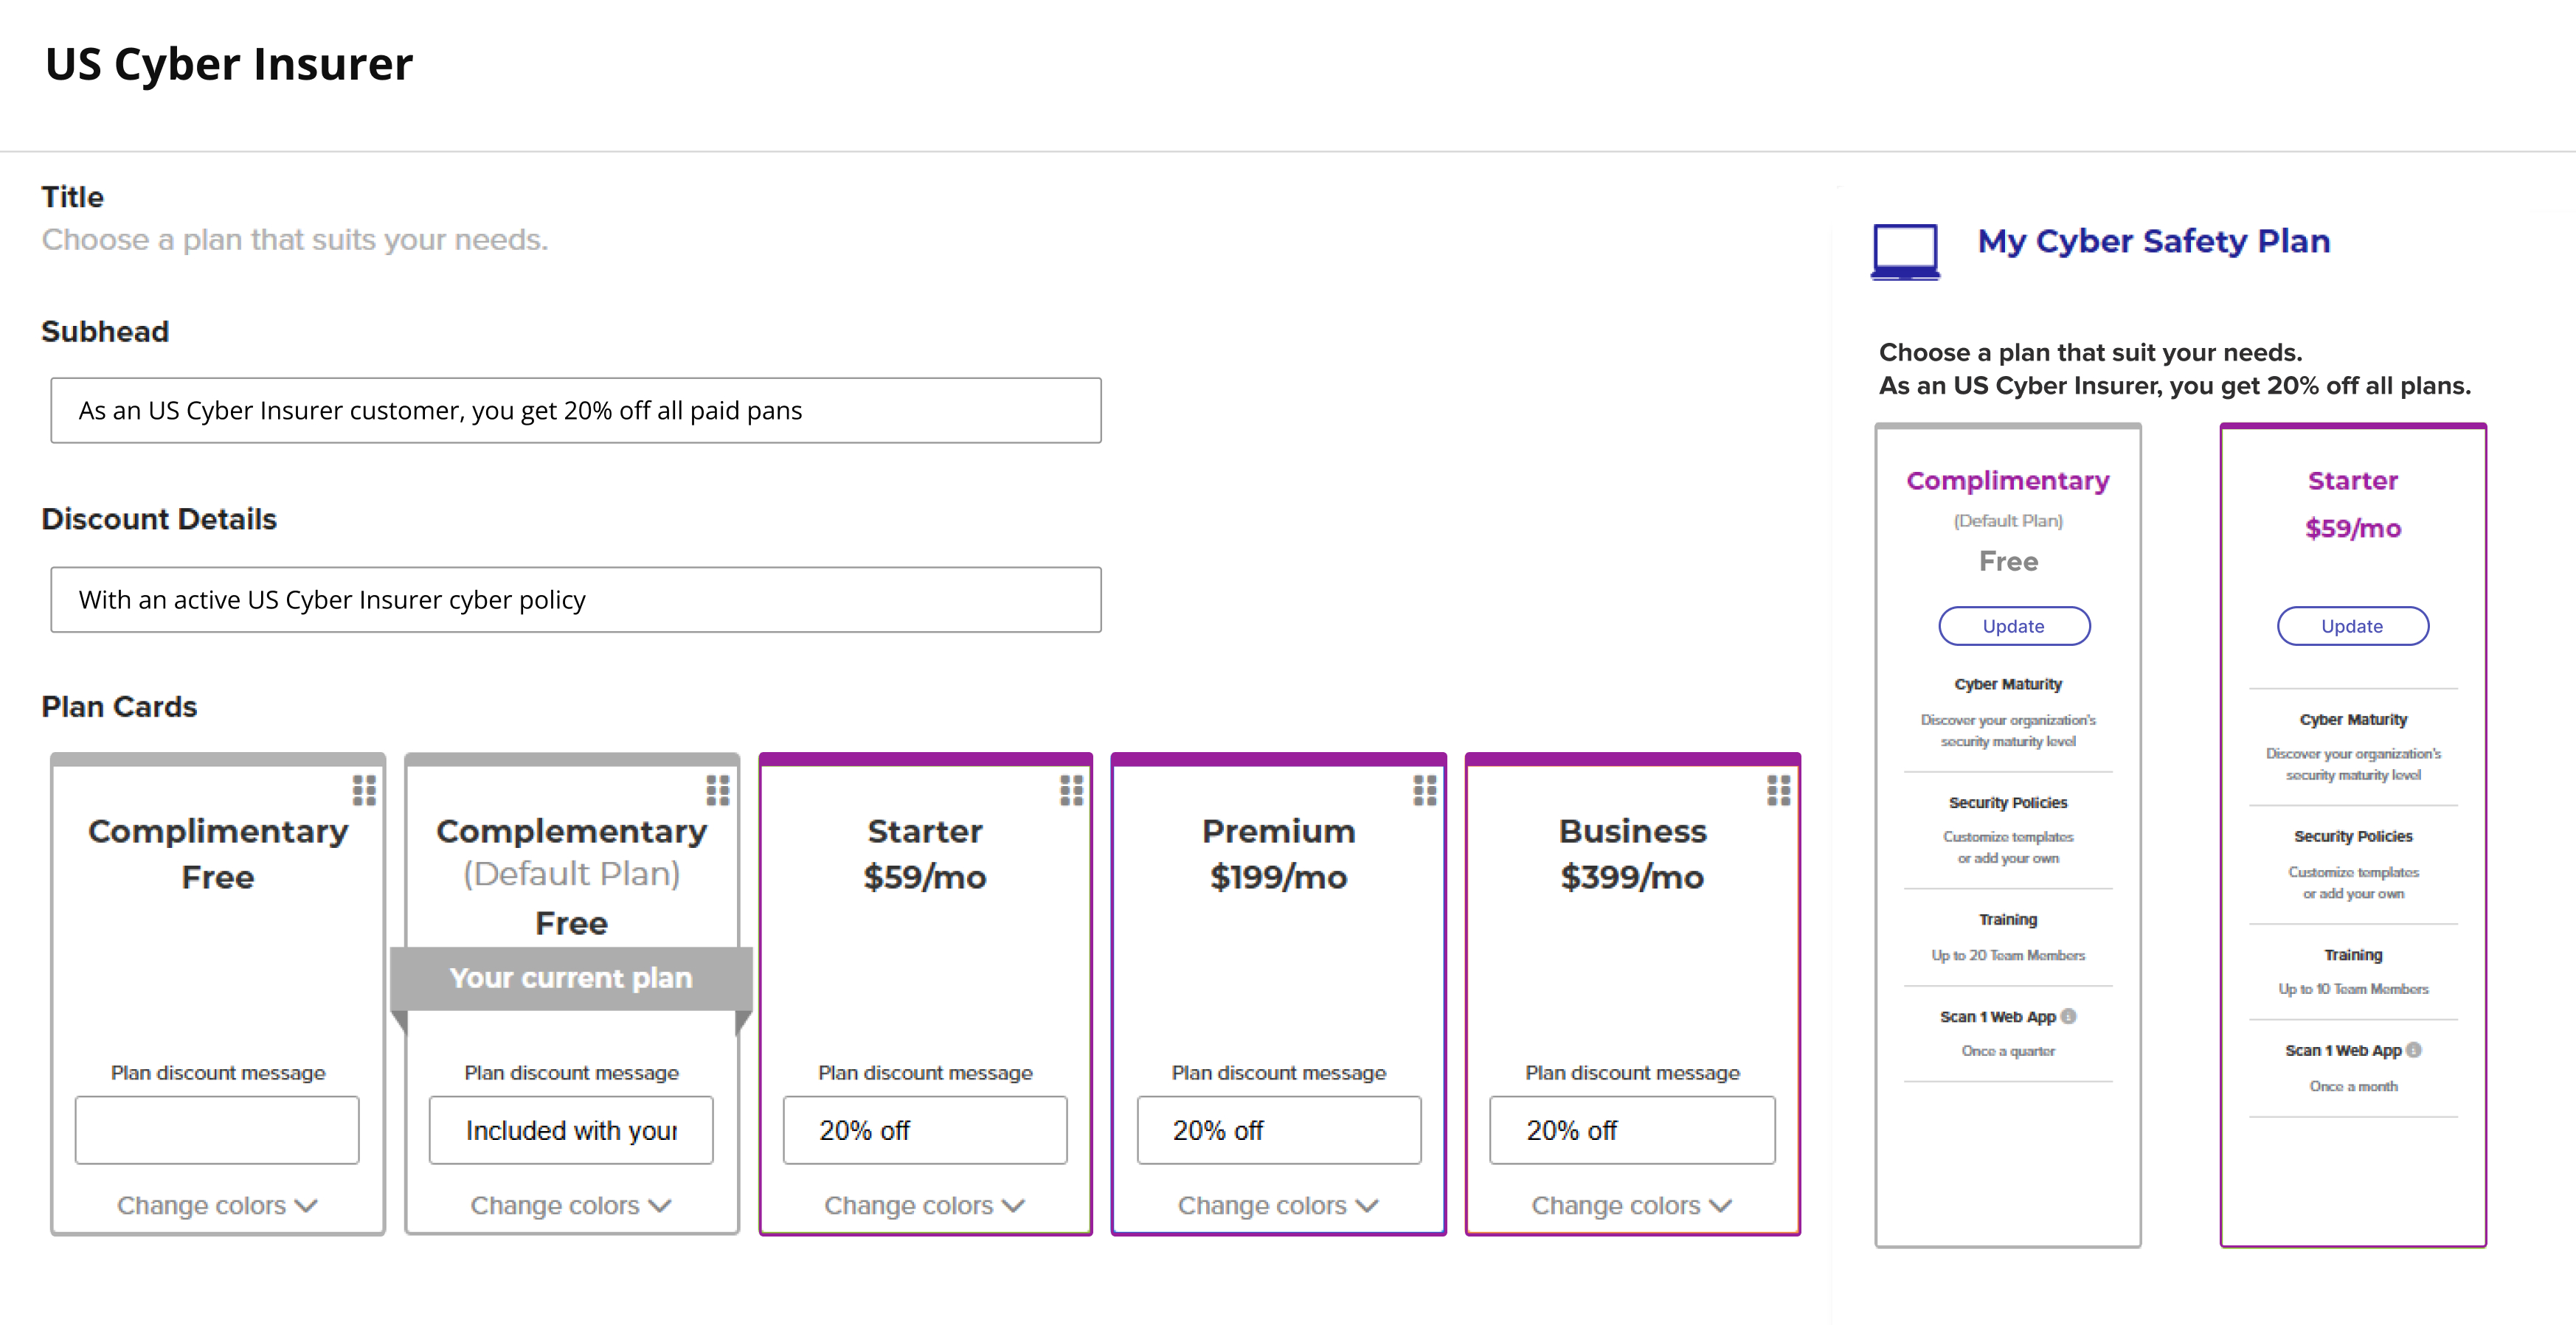Viewport: 2576px width, 1325px height.
Task: Expand Change colors on Complimentary card
Action: pos(217,1205)
